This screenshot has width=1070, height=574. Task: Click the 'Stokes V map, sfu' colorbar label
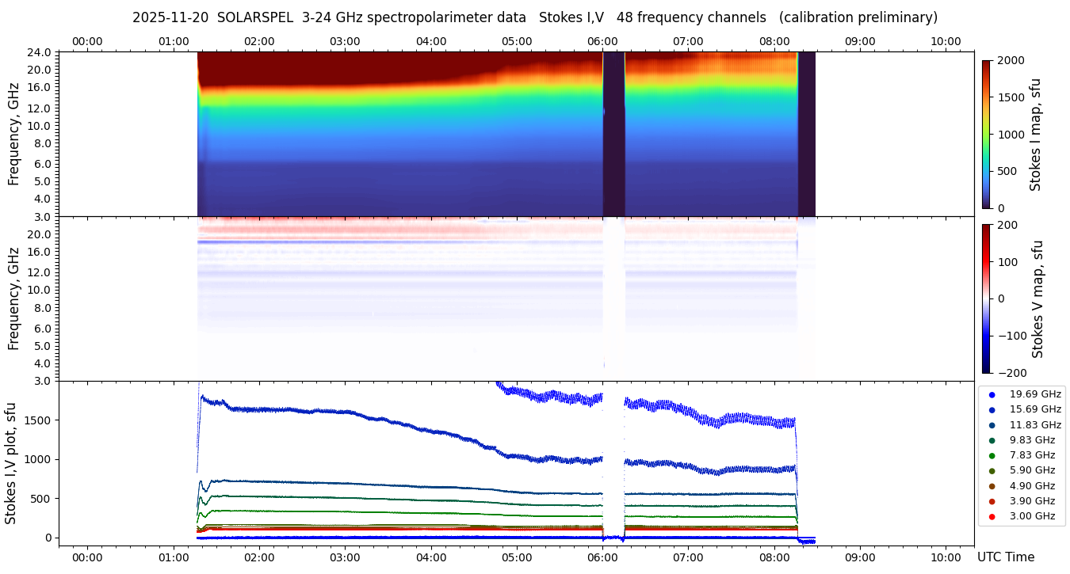point(1038,298)
